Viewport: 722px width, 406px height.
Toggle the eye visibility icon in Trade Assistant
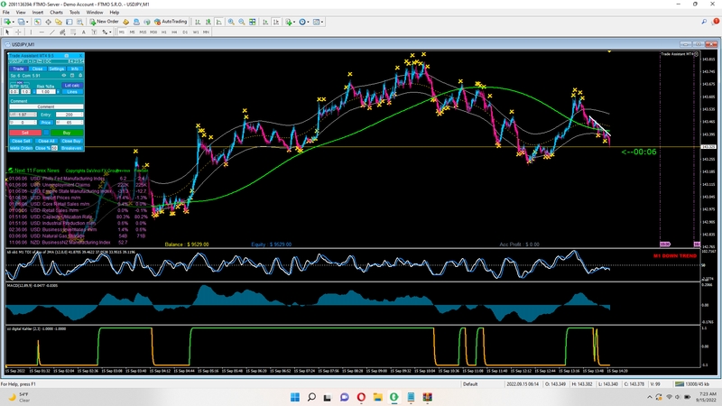(63, 76)
